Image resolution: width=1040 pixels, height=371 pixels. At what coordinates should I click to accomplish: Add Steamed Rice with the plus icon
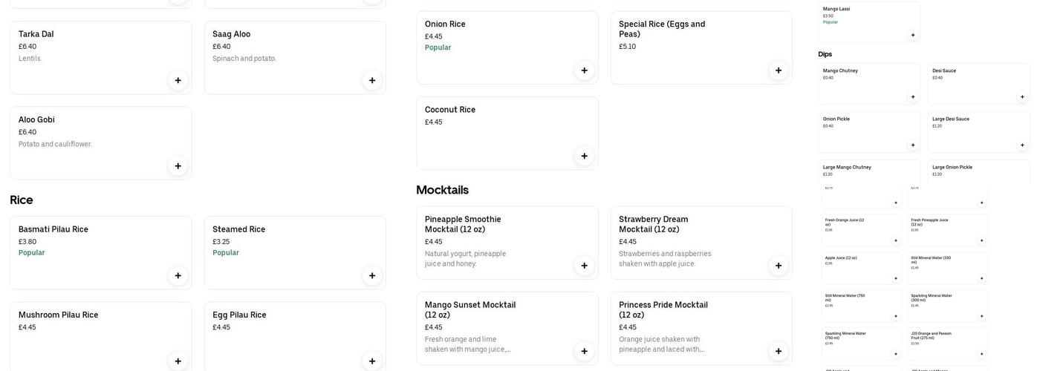(x=372, y=275)
